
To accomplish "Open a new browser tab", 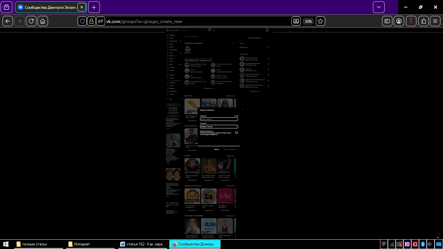I will [x=94, y=7].
